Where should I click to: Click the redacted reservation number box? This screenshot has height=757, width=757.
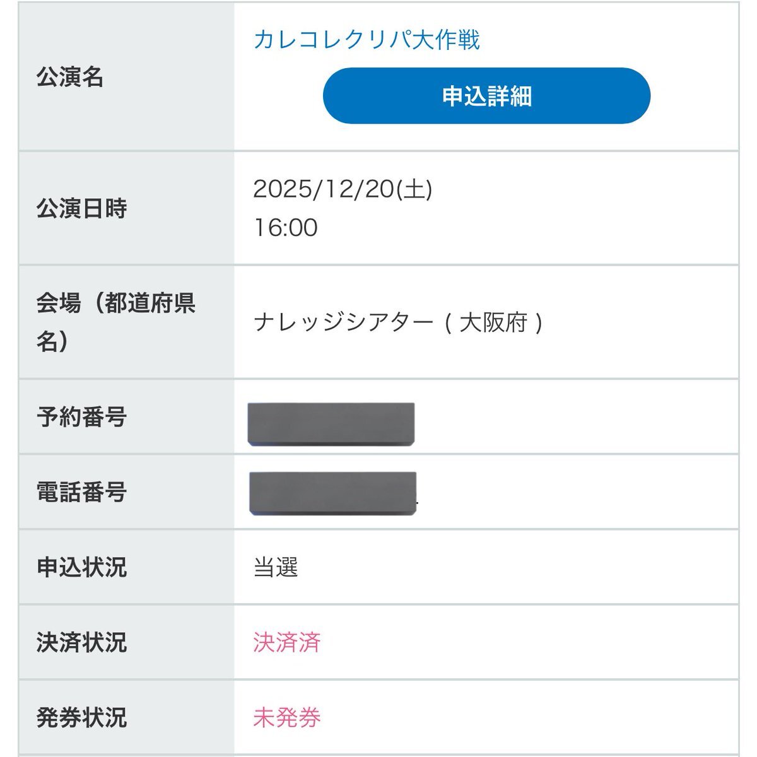click(x=331, y=424)
